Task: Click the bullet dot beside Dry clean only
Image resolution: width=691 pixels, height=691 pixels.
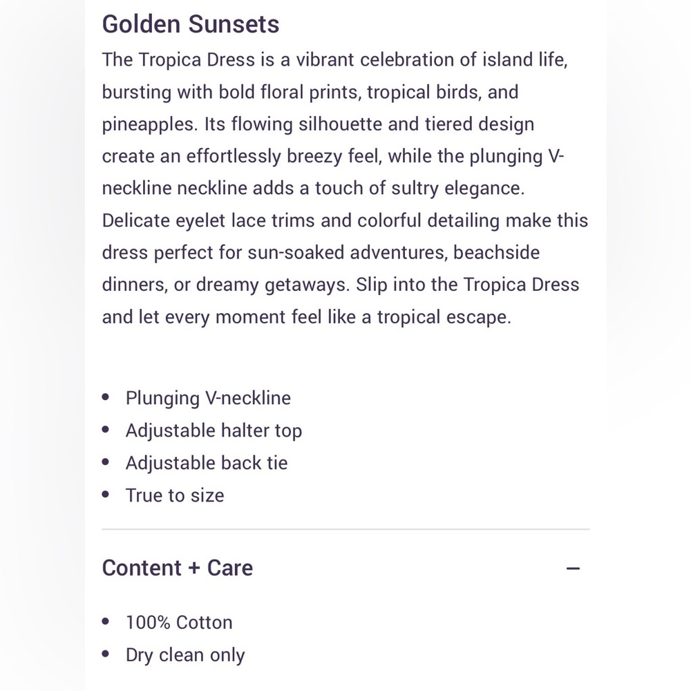Action: click(x=106, y=654)
